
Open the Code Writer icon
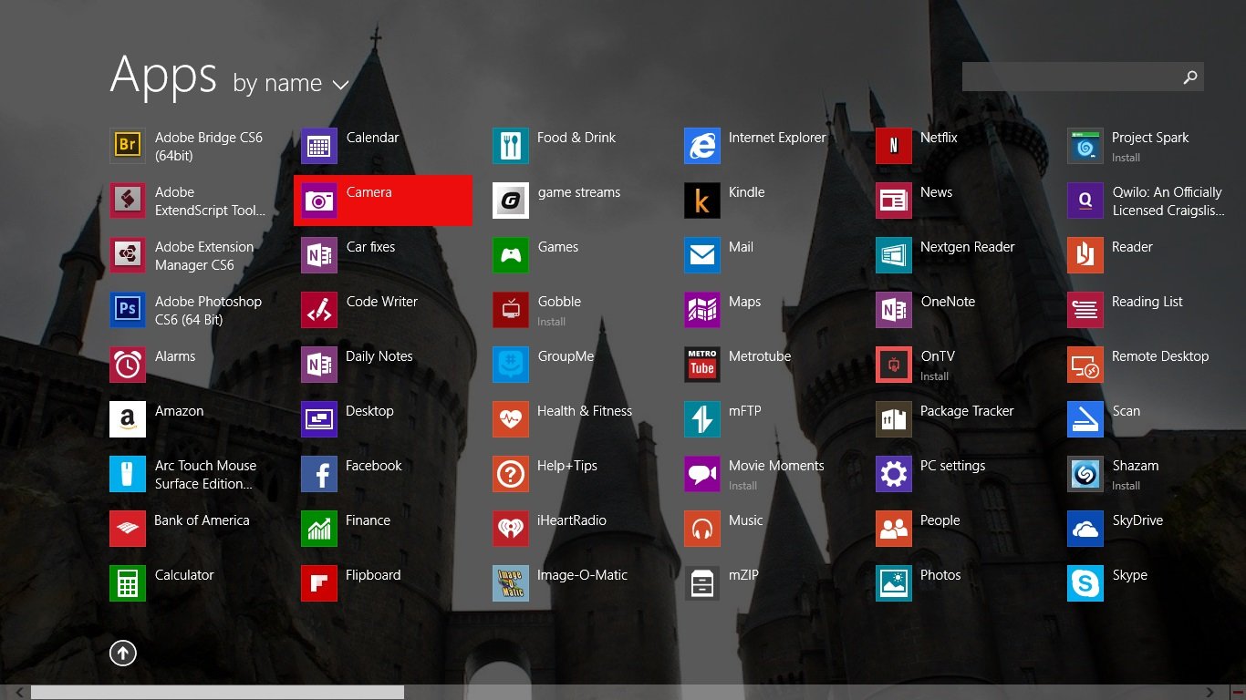click(x=319, y=310)
